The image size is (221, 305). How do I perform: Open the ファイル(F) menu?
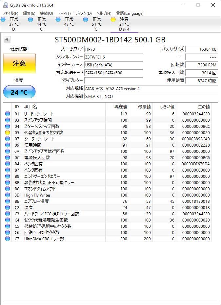pos(10,13)
